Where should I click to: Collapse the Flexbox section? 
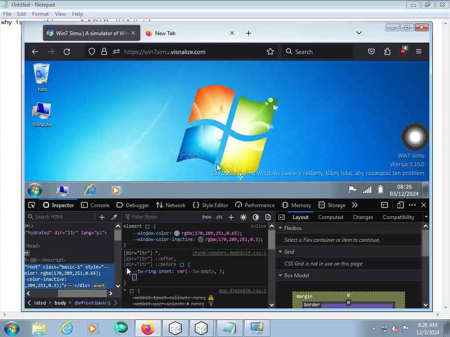click(x=281, y=228)
